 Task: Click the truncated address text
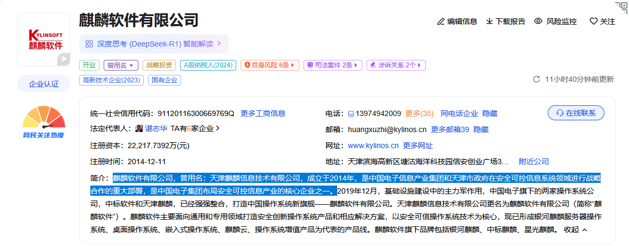click(428, 162)
